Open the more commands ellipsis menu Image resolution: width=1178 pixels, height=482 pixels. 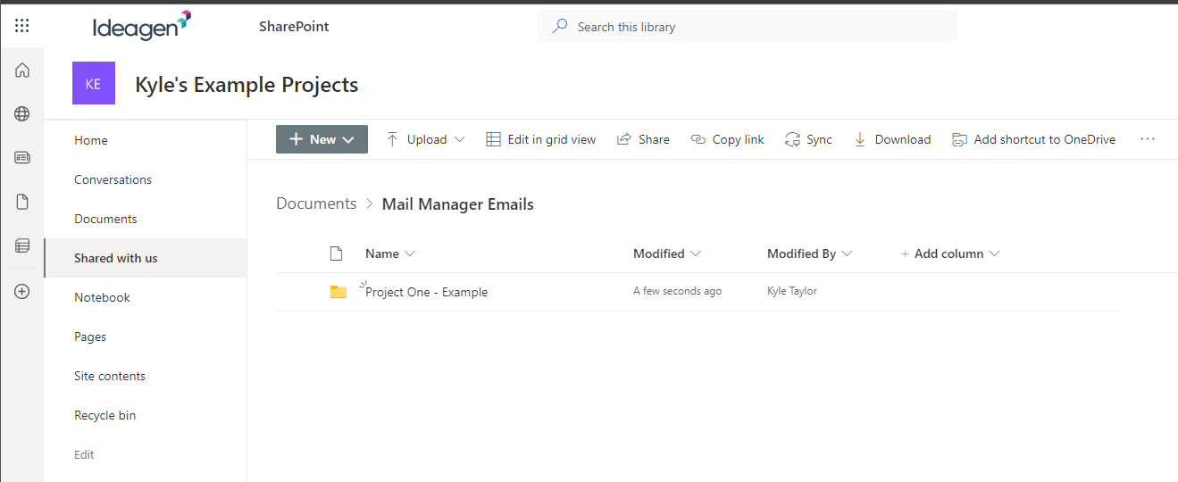[x=1148, y=139]
